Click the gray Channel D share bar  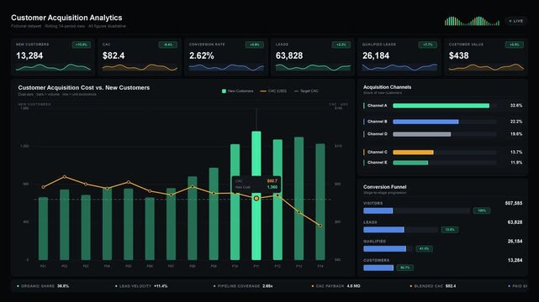(x=422, y=134)
